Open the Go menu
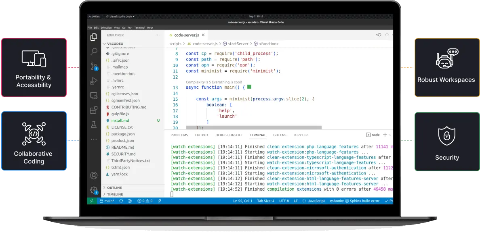The width and height of the screenshot is (480, 235). click(x=124, y=27)
